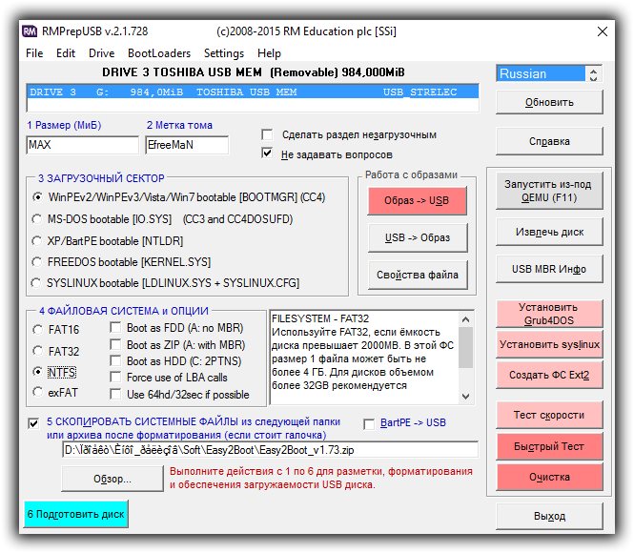The height and width of the screenshot is (553, 634).
Task: Click Установить syslinux button
Action: tap(549, 344)
